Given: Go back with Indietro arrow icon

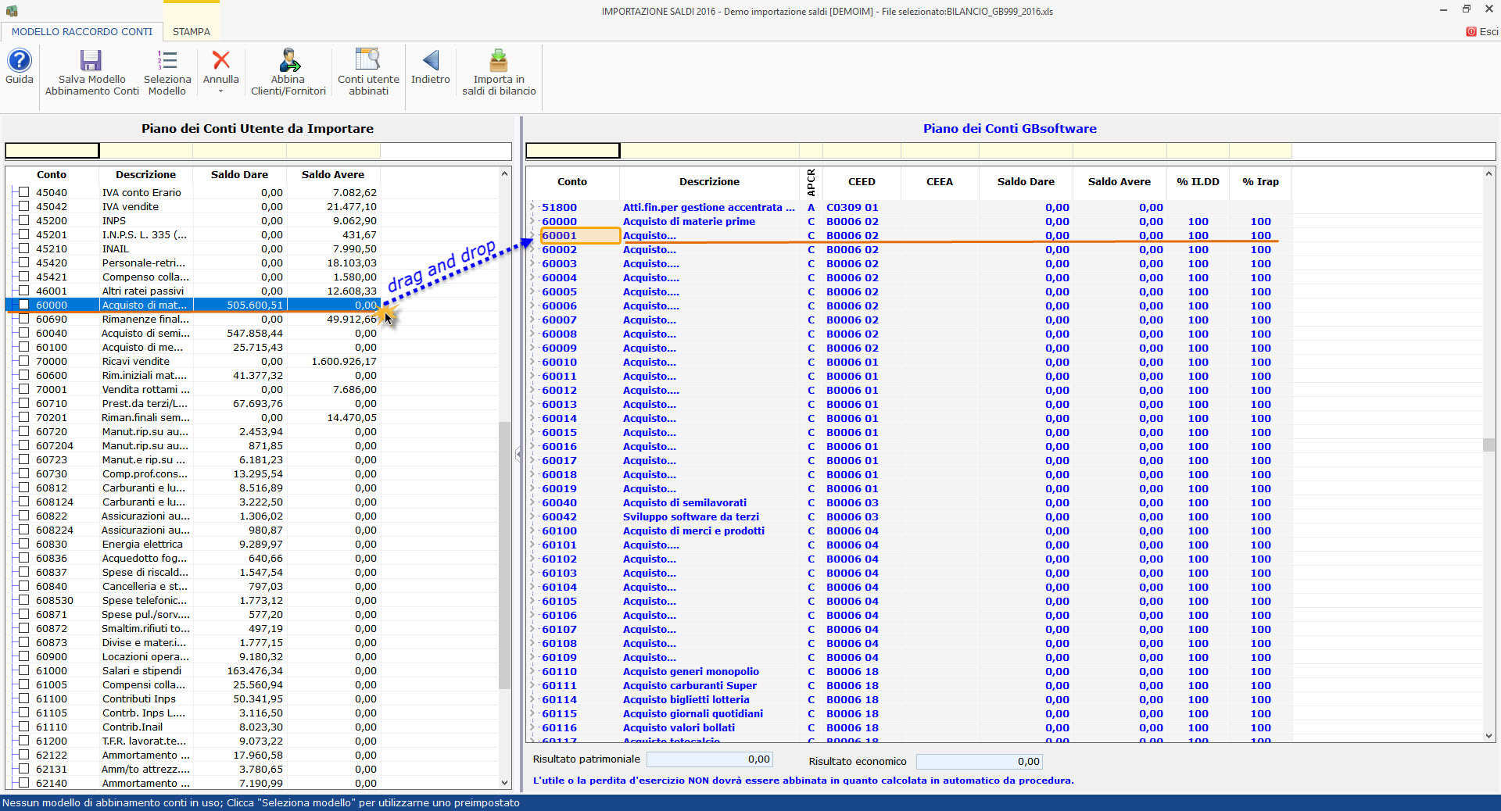Looking at the screenshot, I should coord(430,61).
